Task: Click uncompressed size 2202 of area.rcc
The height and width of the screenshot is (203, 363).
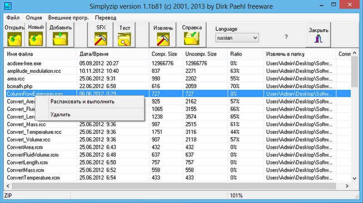Action: point(191,79)
